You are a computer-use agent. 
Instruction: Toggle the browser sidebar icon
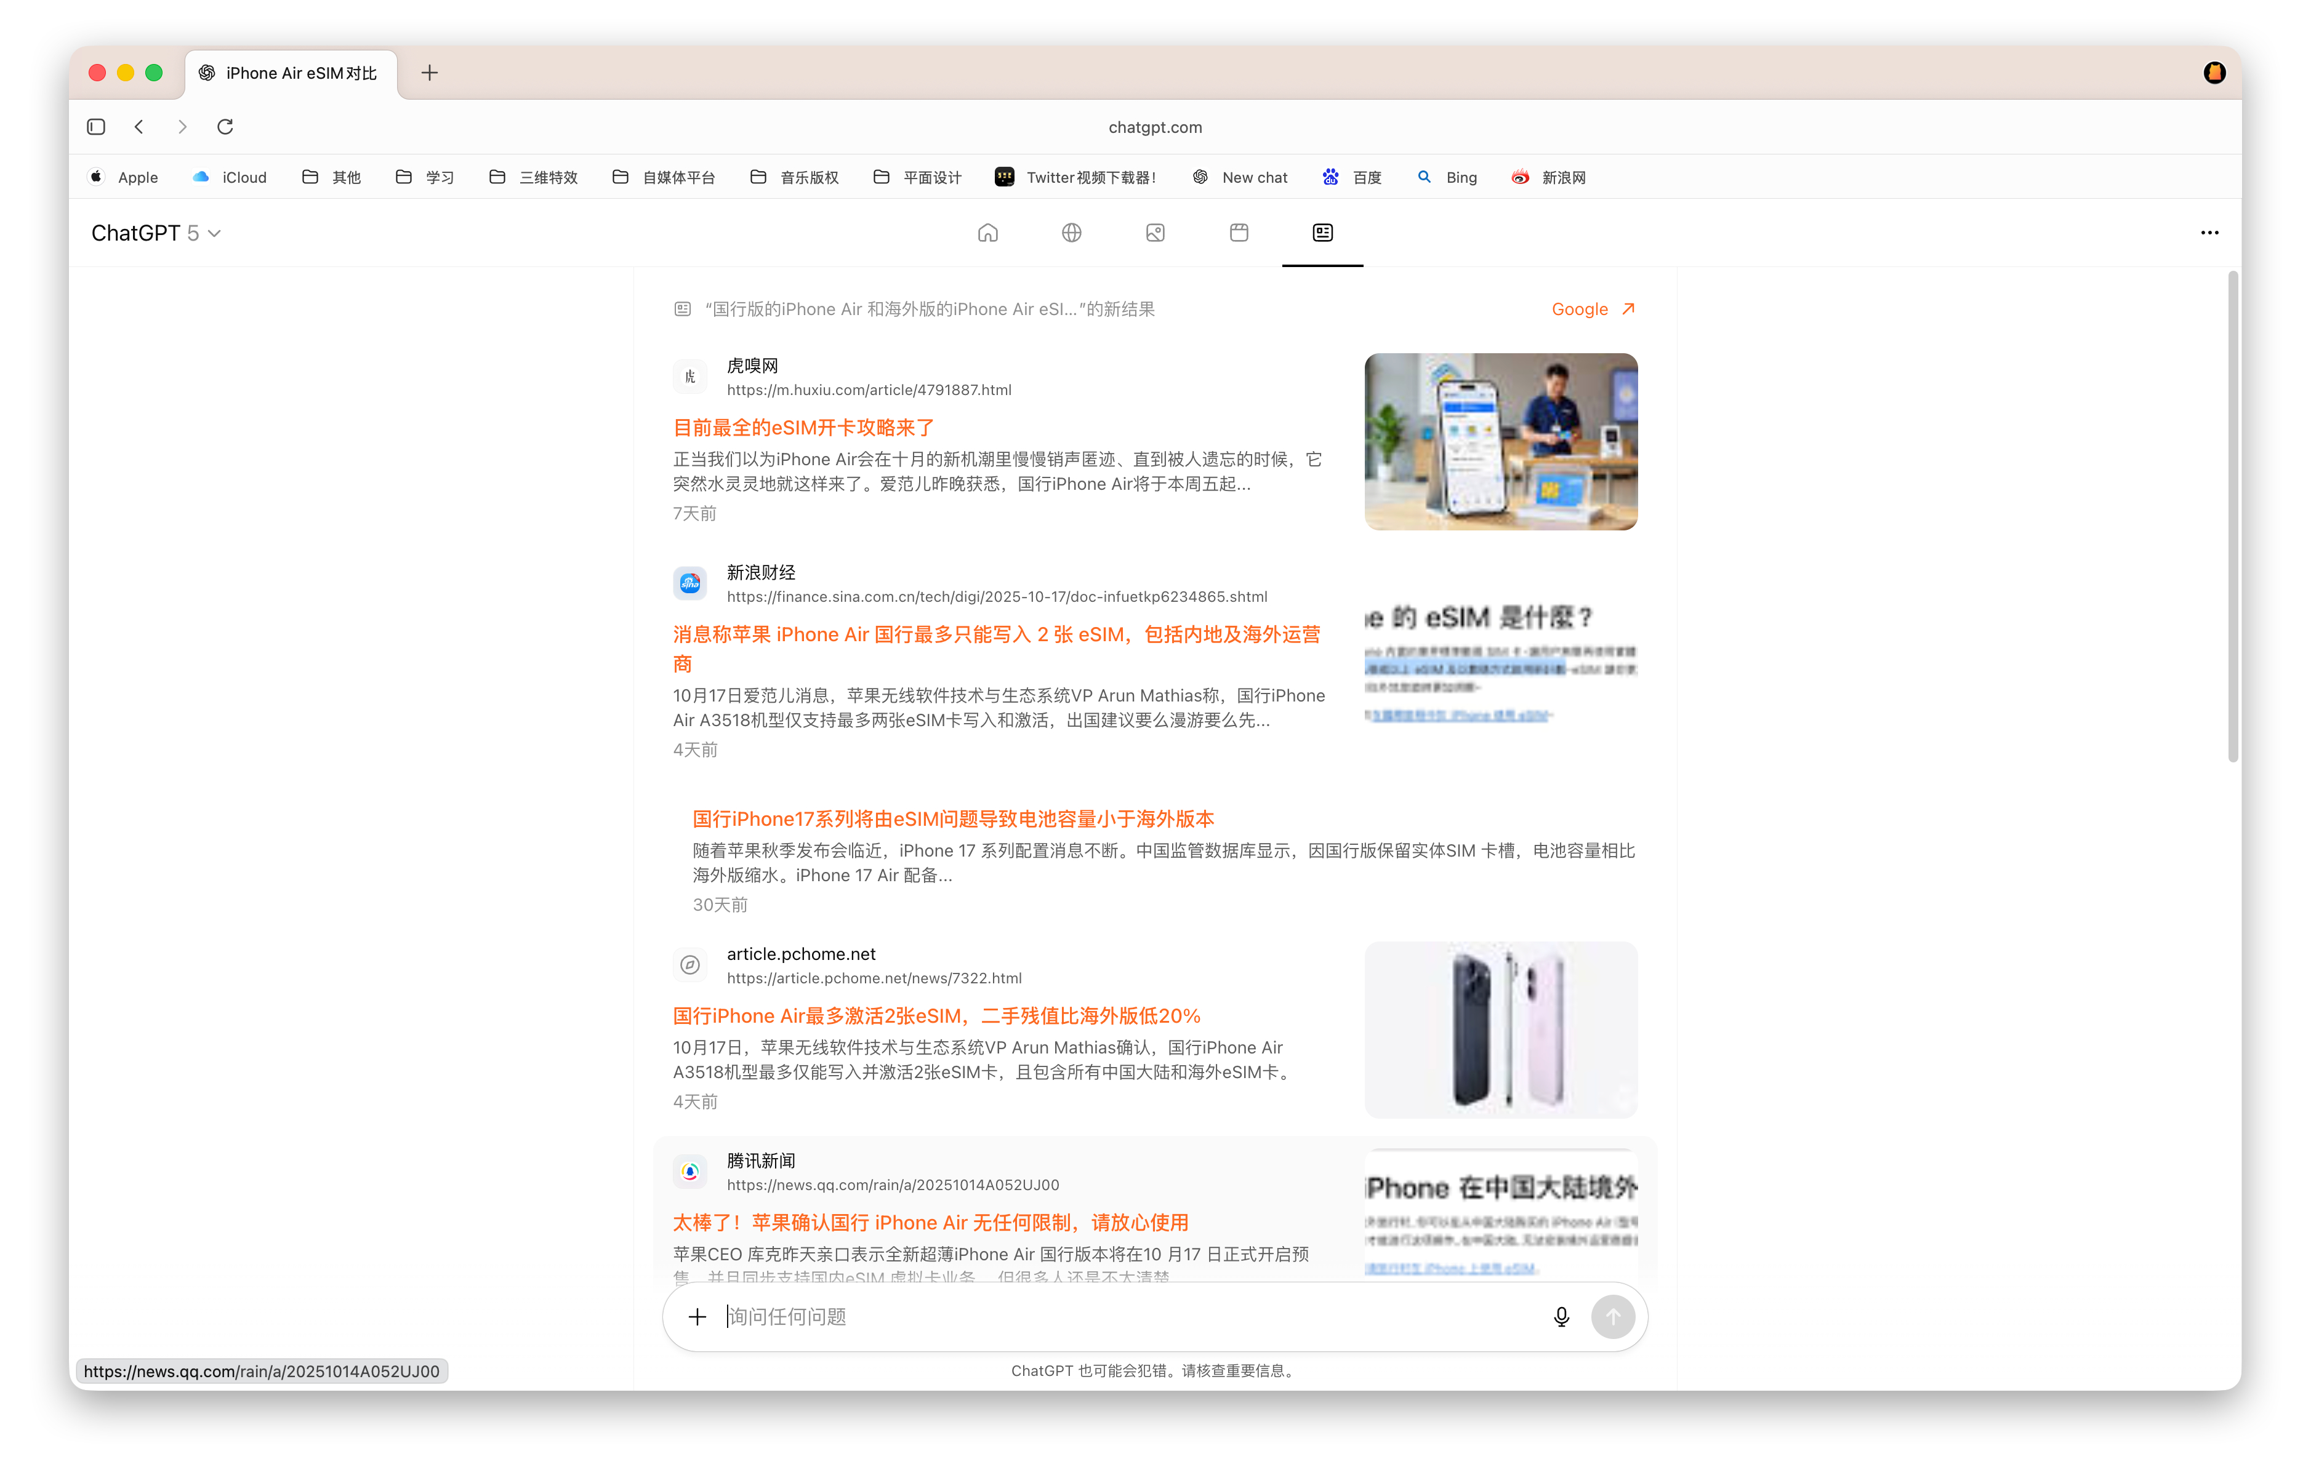[x=96, y=127]
